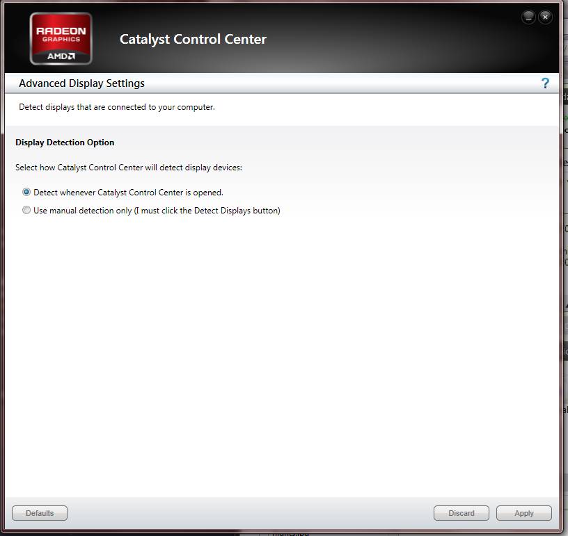Click the Display Detection Option label
Screen dimensions: 568x536
tap(65, 143)
